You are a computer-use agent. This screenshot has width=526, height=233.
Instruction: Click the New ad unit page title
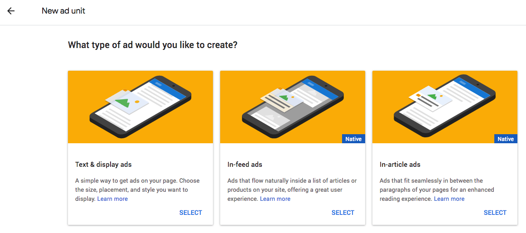[63, 11]
